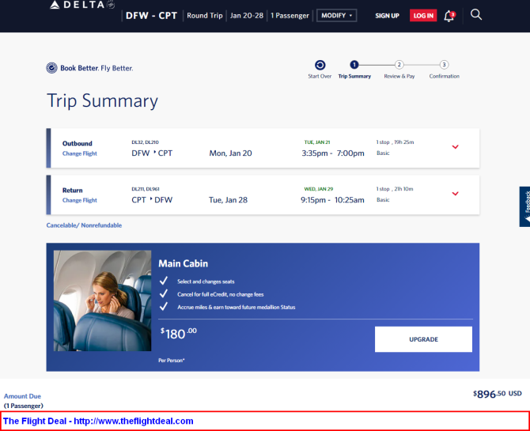The height and width of the screenshot is (431, 530).
Task: Click the Jan 20-28 dates label
Action: [247, 16]
